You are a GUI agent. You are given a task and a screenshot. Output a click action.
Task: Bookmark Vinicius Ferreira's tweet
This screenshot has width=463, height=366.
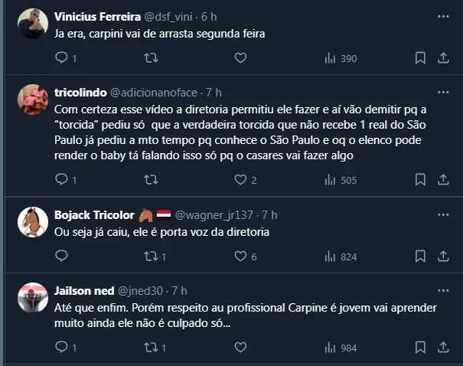[420, 58]
